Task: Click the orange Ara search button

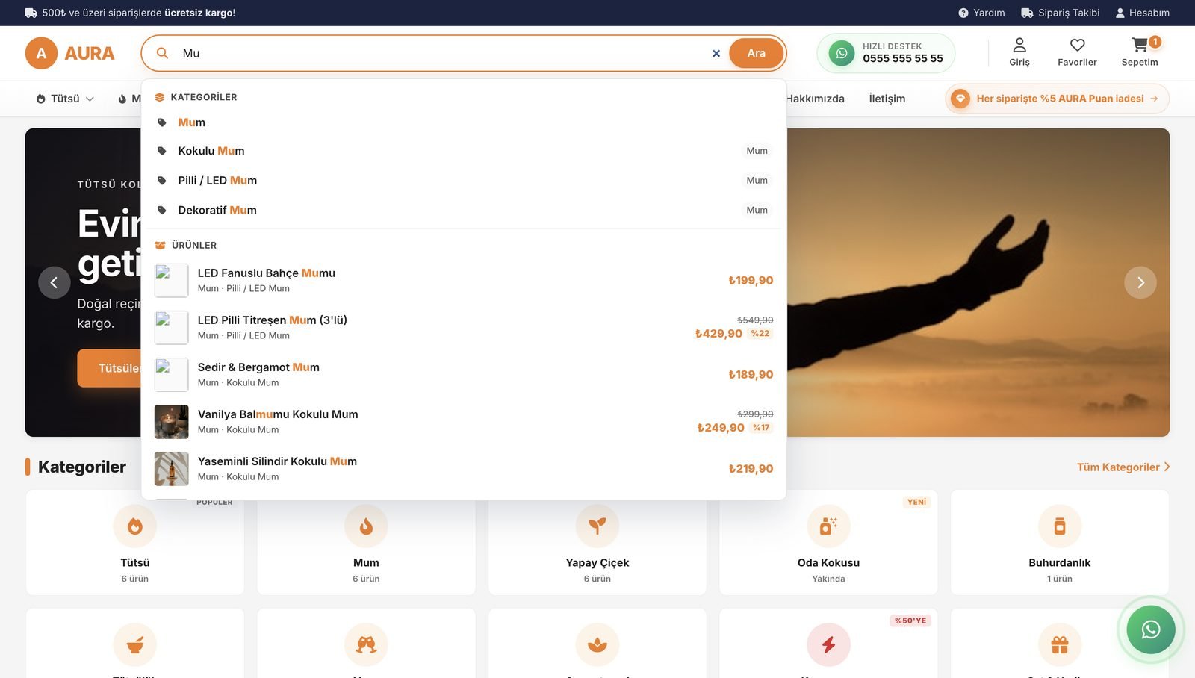Action: (x=756, y=53)
